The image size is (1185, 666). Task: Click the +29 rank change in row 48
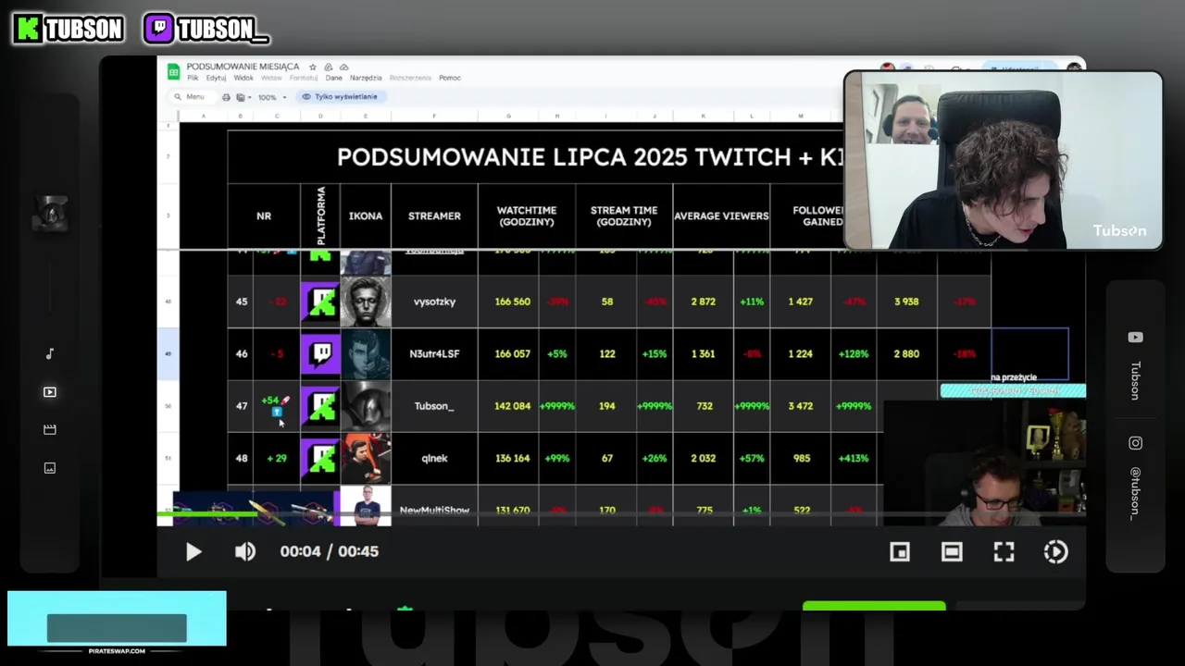(x=277, y=458)
